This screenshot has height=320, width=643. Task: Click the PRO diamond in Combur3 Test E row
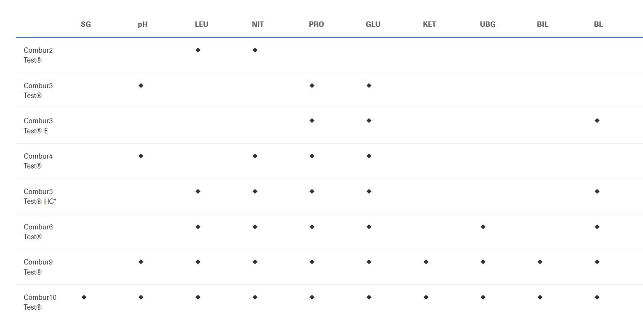pyautogui.click(x=312, y=121)
